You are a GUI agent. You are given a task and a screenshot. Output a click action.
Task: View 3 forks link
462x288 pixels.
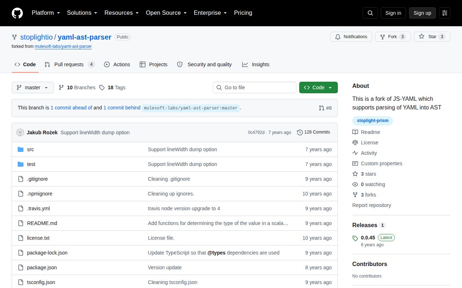point(364,195)
